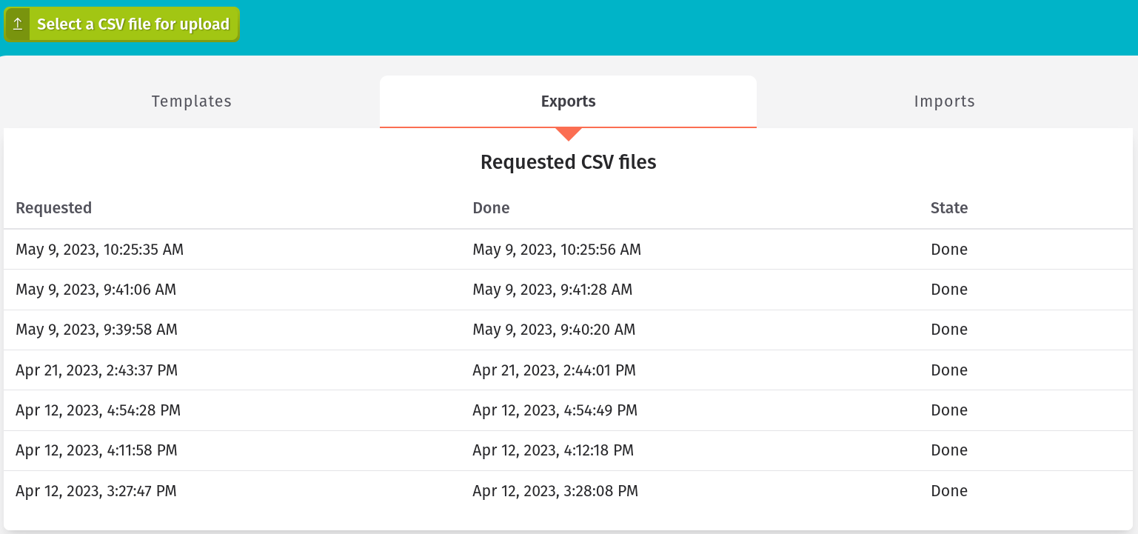Select request Apr 12, 2023, 4:54:28 PM
This screenshot has width=1138, height=534.
click(98, 410)
